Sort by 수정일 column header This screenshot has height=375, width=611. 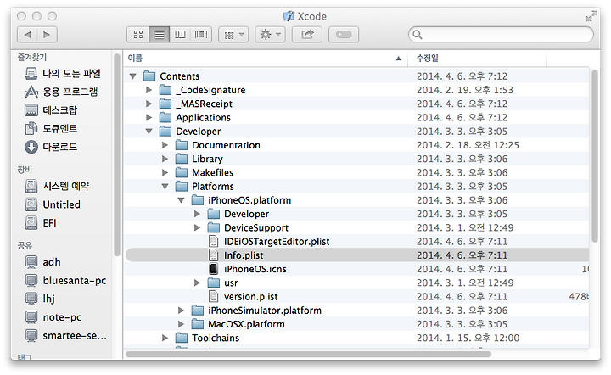point(477,59)
